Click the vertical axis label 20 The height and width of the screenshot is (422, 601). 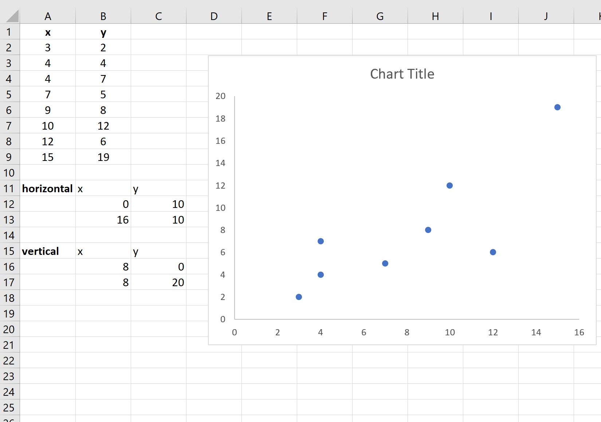tap(220, 96)
